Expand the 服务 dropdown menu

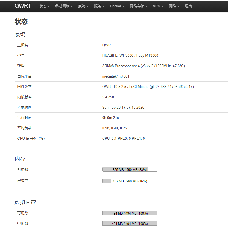coord(99,6)
